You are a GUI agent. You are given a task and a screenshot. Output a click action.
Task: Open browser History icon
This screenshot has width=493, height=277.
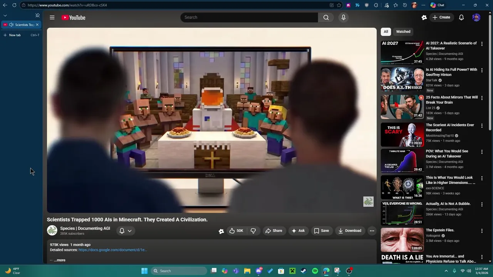tap(405, 5)
